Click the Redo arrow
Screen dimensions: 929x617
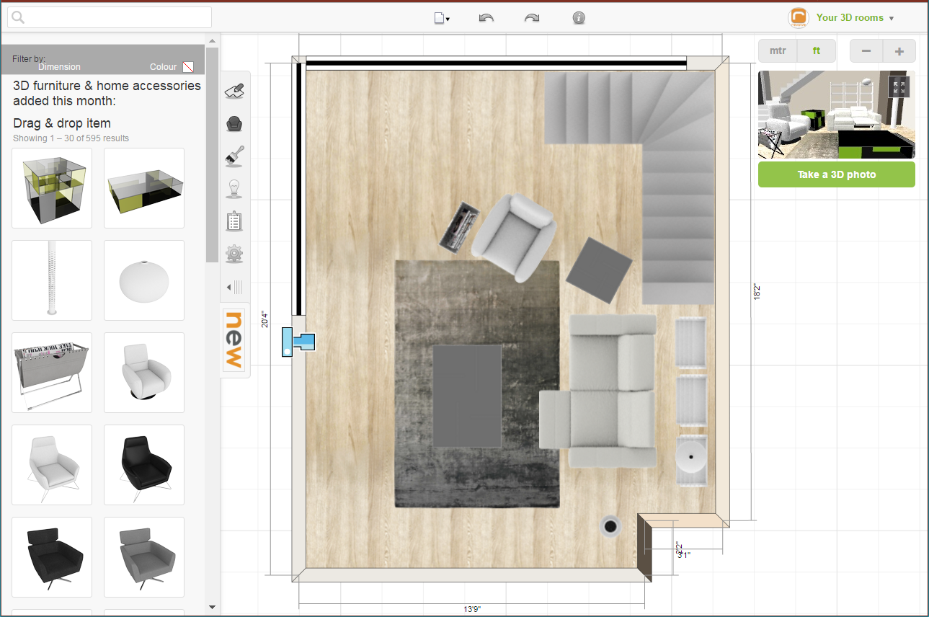pyautogui.click(x=532, y=17)
